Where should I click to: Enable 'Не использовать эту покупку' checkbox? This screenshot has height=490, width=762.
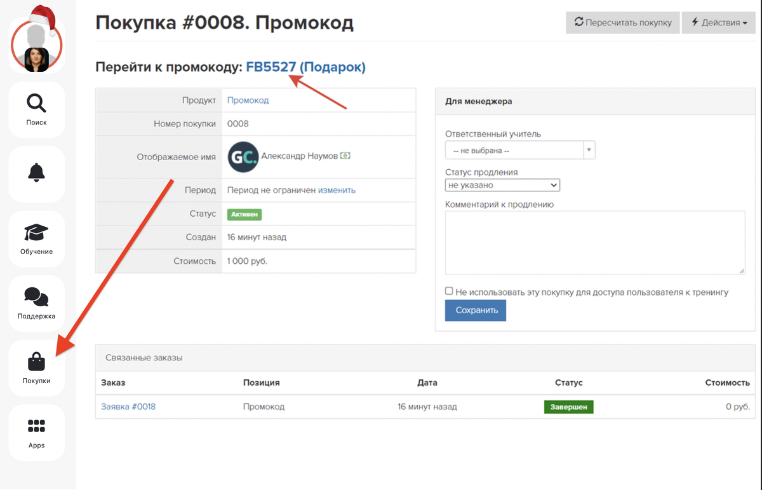[449, 291]
